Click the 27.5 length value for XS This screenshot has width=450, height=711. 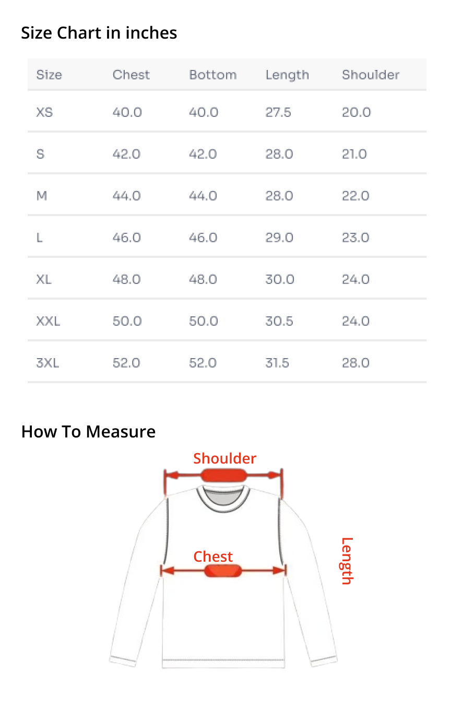[x=278, y=112]
